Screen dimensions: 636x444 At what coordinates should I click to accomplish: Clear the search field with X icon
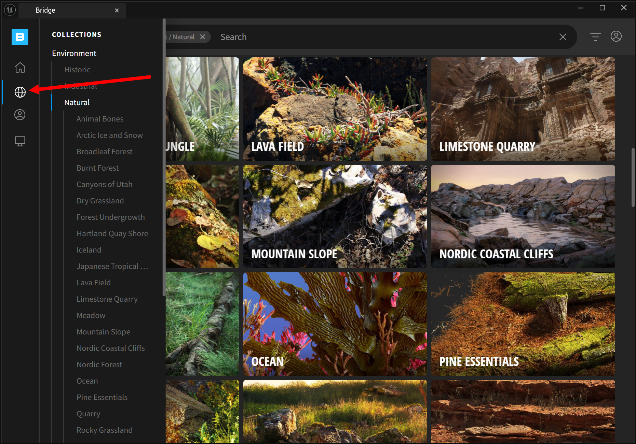point(563,37)
